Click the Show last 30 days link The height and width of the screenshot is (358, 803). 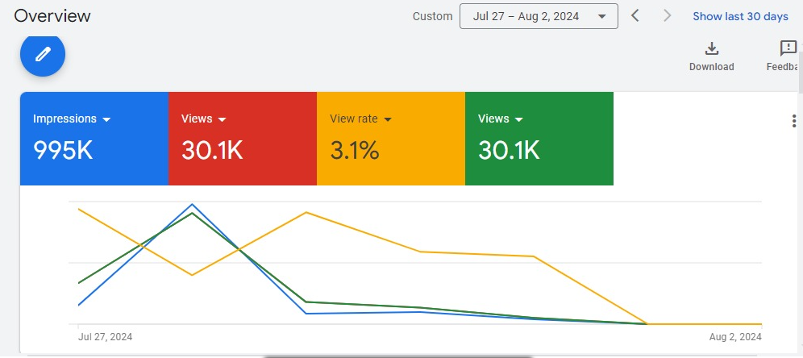click(740, 16)
